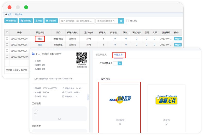Switch to 职位候选人 tab
Image resolution: width=203 pixels, height=135 pixels.
pos(101,55)
